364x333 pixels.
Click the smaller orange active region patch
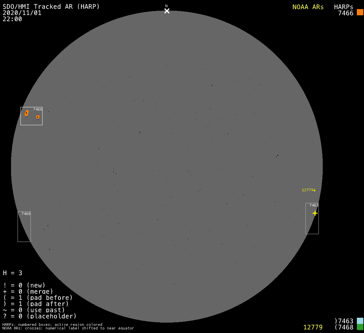coord(38,117)
